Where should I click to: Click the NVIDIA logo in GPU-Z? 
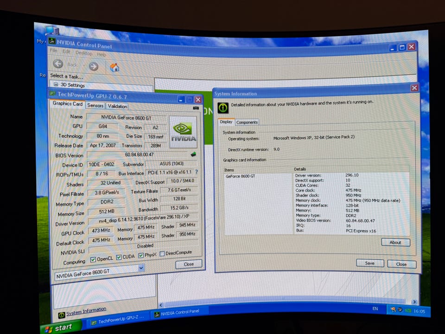pyautogui.click(x=183, y=132)
